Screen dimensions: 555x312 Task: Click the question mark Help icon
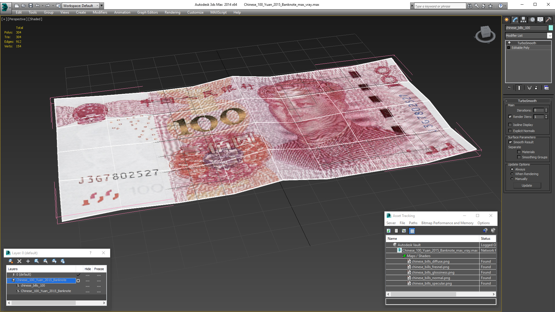tap(500, 6)
